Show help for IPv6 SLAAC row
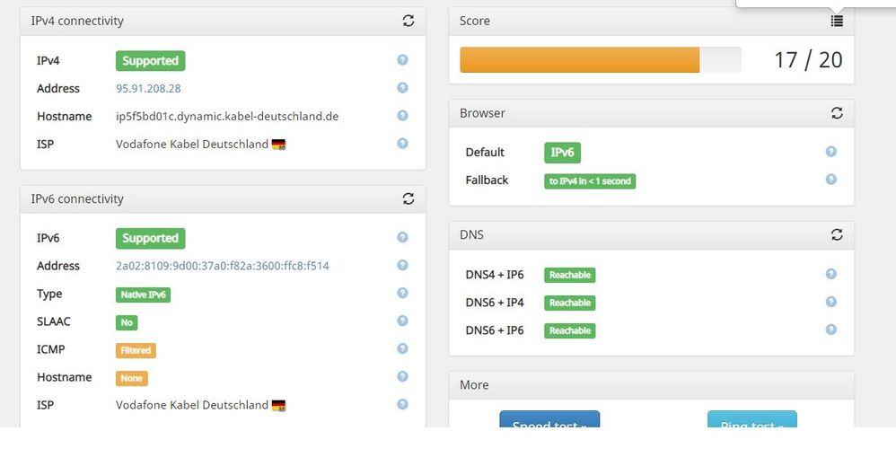 402,321
